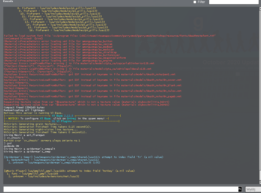This screenshot has width=261, height=193.
Task: Click the 'NOTICE! To configure VJ Base' line
Action: [x=56, y=119]
